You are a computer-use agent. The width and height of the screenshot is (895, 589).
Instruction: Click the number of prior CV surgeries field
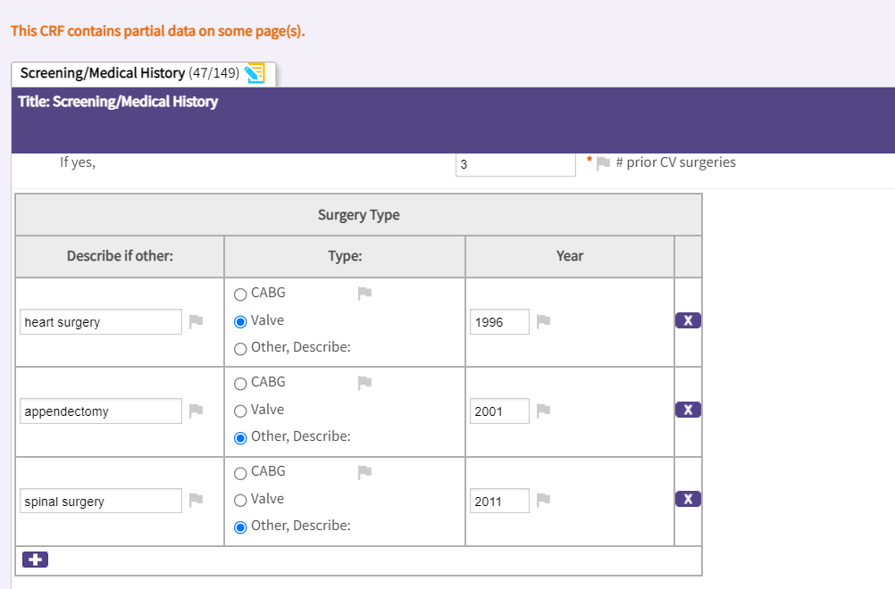coord(514,164)
